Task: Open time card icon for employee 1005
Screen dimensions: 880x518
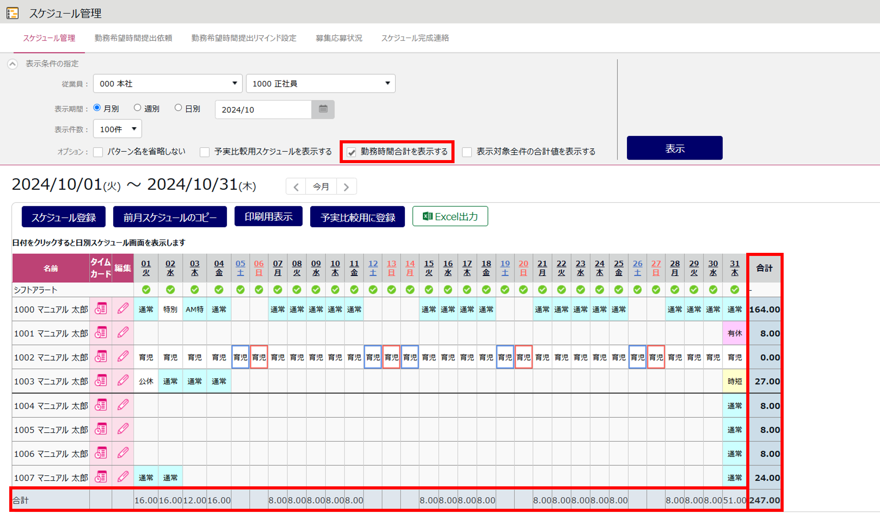Action: pos(101,429)
